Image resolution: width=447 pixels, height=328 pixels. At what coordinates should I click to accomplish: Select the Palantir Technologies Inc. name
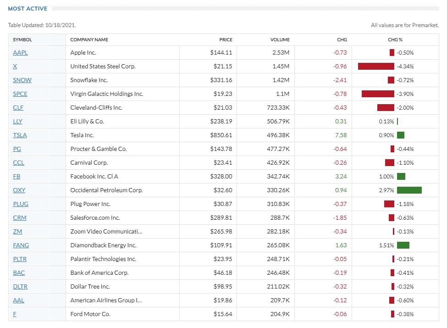[103, 259]
